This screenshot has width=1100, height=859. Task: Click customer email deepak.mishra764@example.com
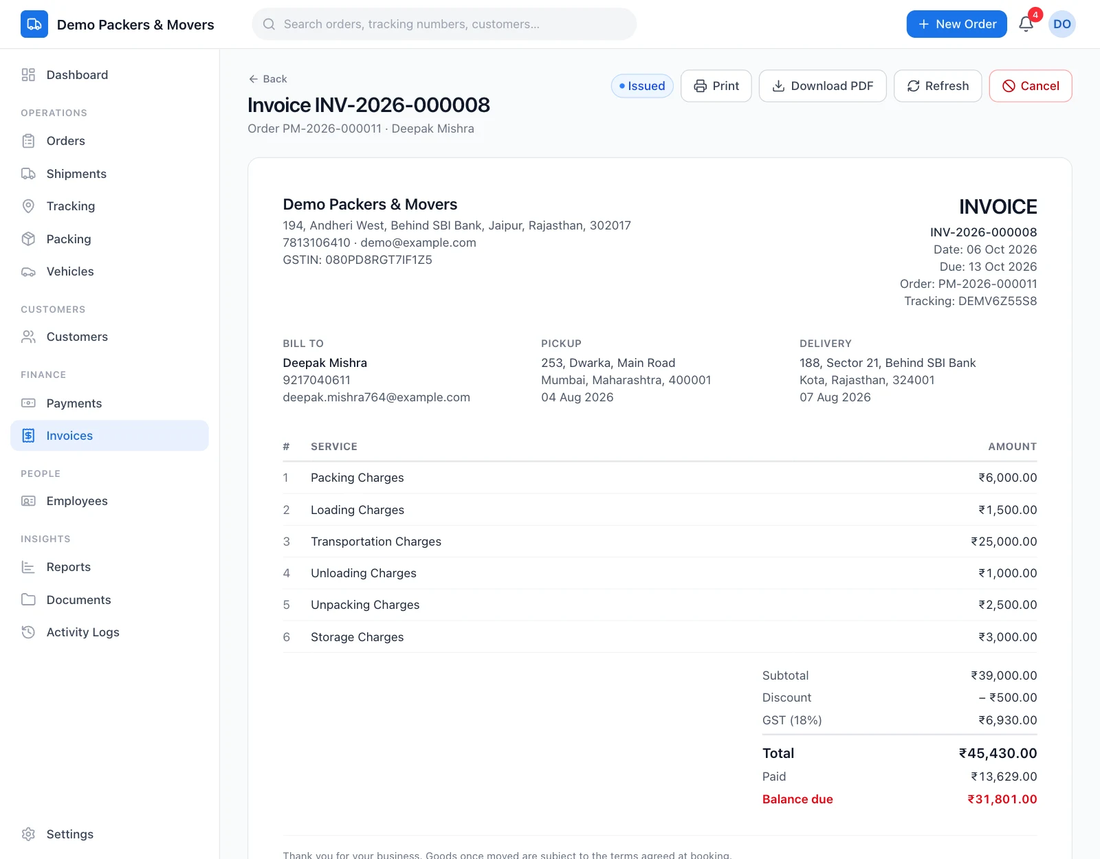pos(376,397)
